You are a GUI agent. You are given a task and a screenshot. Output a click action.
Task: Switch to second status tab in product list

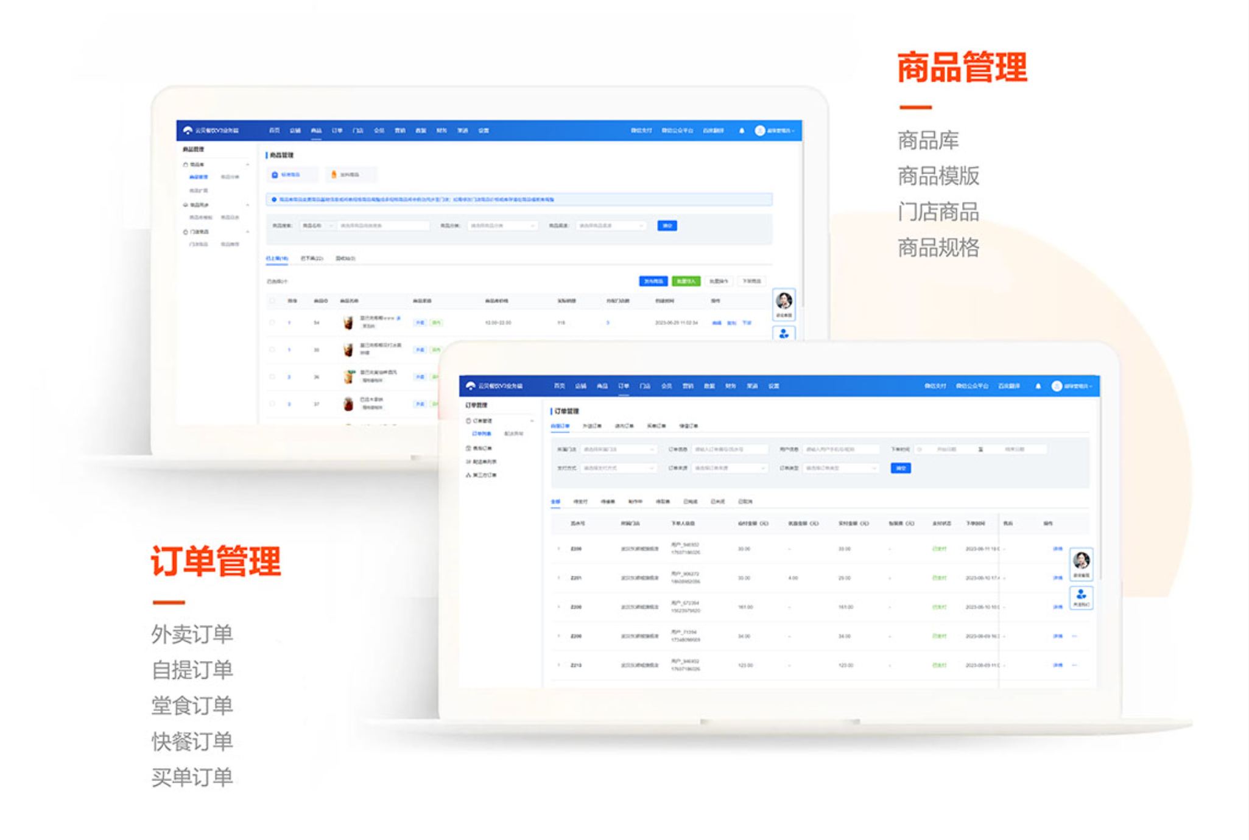[312, 259]
